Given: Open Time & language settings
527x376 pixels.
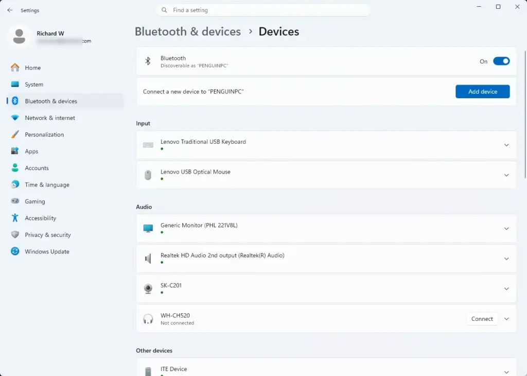Looking at the screenshot, I should 65,184.
